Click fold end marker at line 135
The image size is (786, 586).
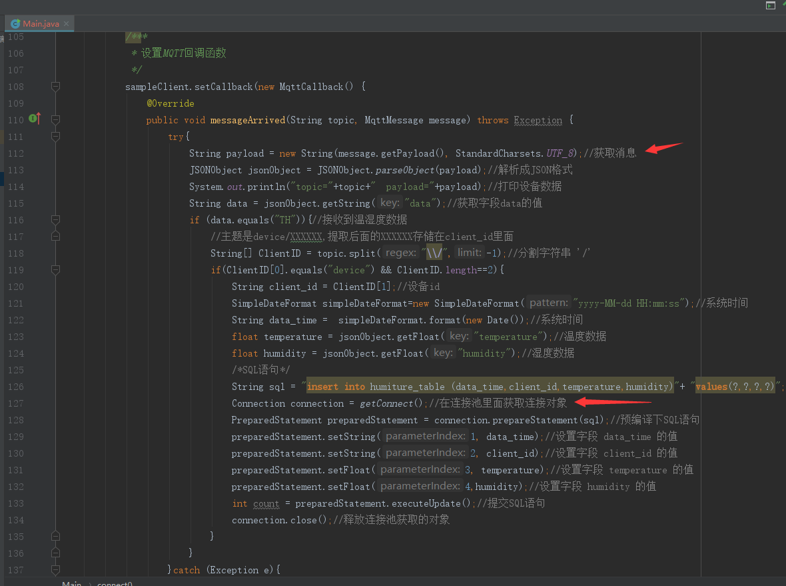(x=56, y=536)
